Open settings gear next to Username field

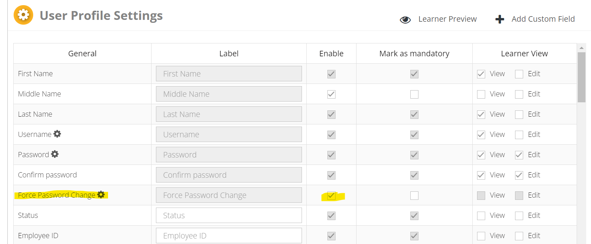pos(57,134)
